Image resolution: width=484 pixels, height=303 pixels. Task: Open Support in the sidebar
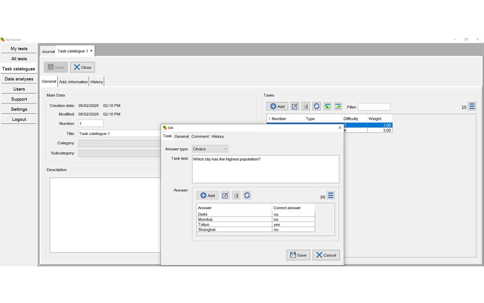(19, 99)
